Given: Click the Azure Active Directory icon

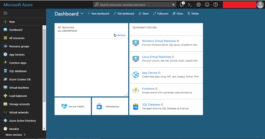Looking at the screenshot, I should pos(5,120).
